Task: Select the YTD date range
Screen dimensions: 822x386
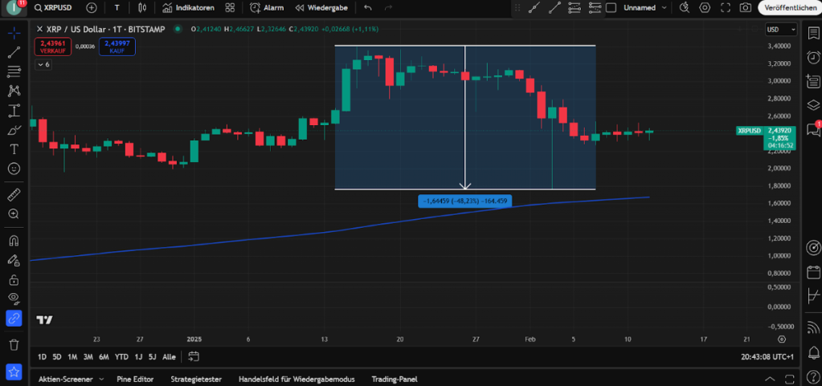Action: [x=121, y=356]
